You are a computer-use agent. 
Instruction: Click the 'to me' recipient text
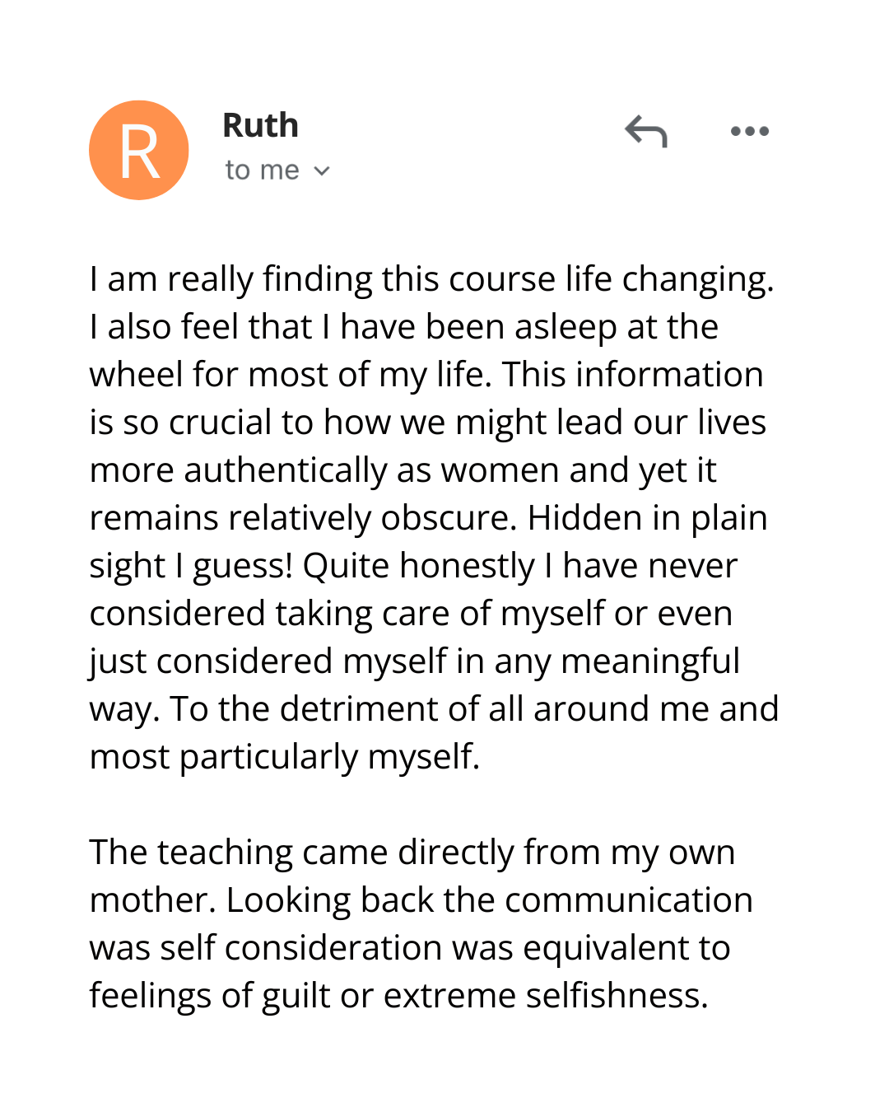pyautogui.click(x=262, y=171)
